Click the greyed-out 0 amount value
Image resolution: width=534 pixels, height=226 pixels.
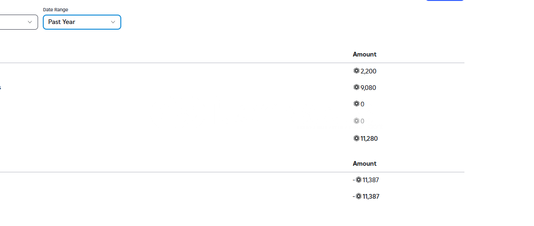(x=362, y=121)
